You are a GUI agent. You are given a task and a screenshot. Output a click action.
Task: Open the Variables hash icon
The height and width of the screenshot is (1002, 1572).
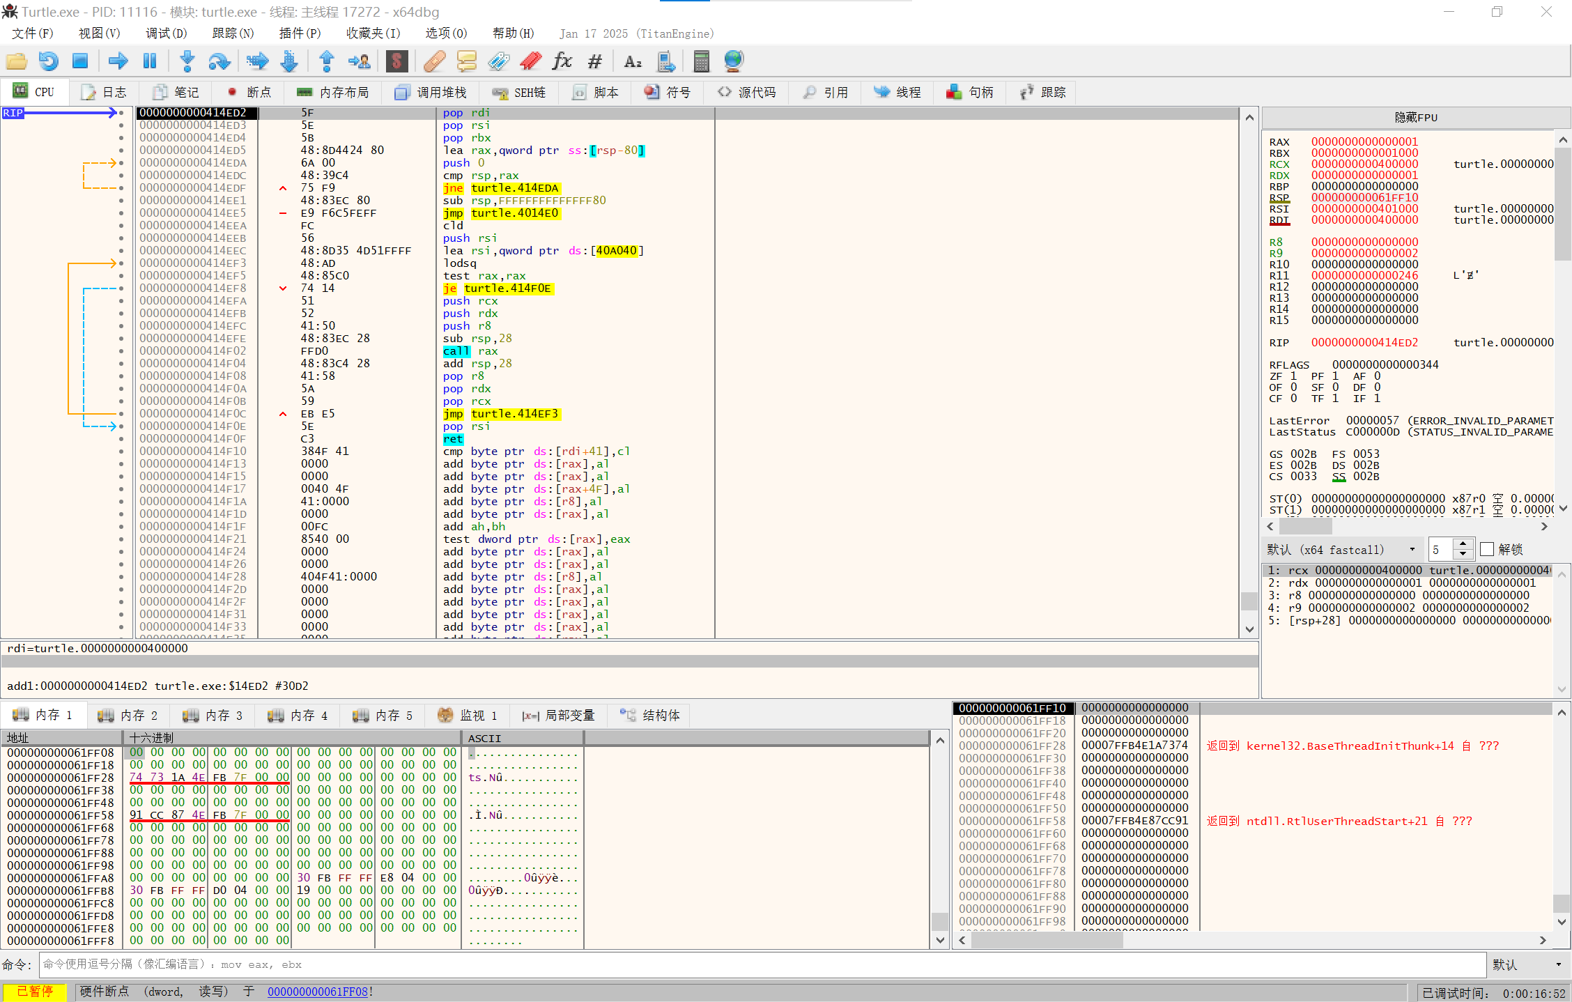click(594, 61)
